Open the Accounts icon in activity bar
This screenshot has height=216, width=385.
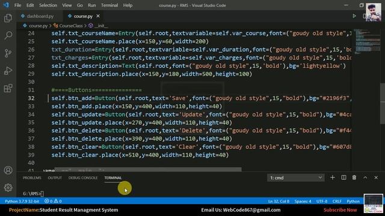[x=8, y=170]
